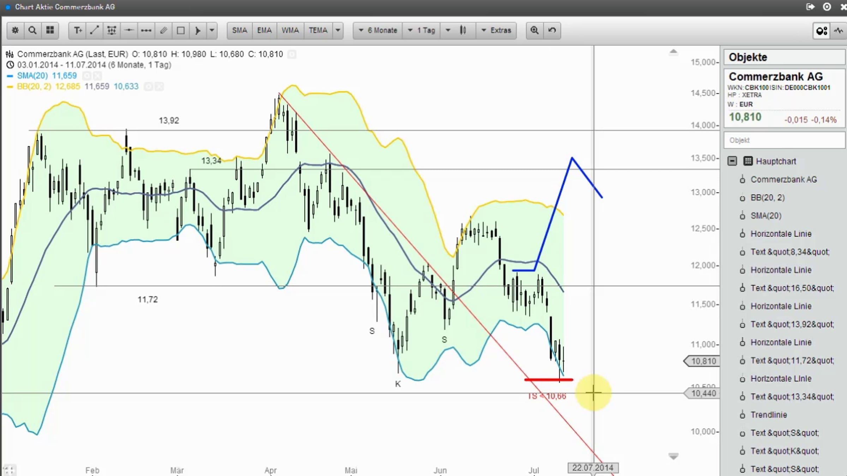
Task: Select the arrow marker tool
Action: tap(198, 30)
